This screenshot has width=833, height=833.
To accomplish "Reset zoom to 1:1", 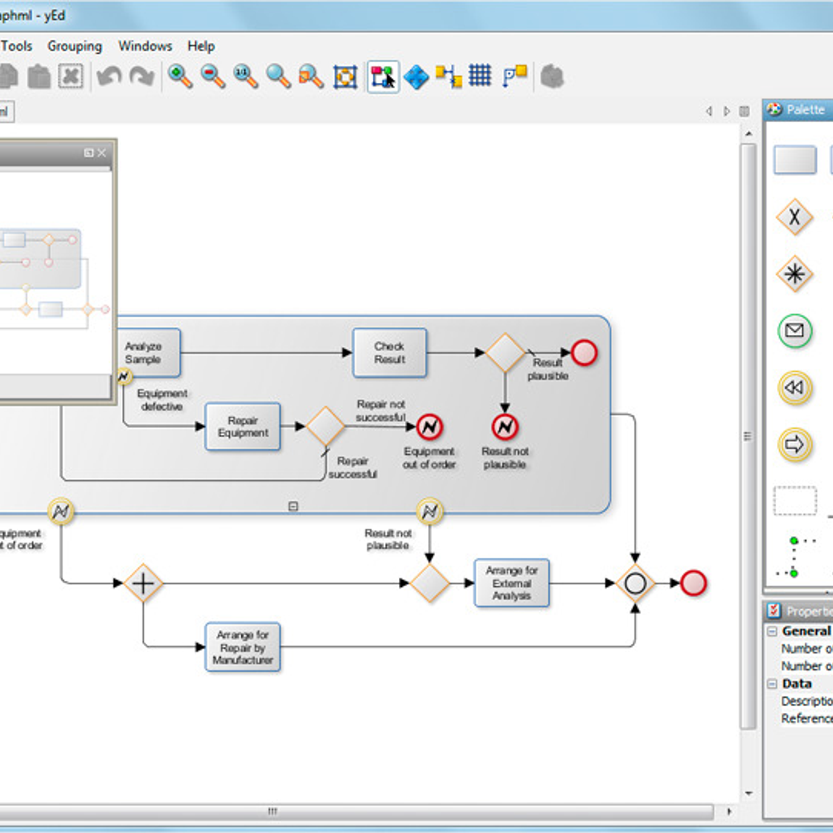I will (245, 77).
